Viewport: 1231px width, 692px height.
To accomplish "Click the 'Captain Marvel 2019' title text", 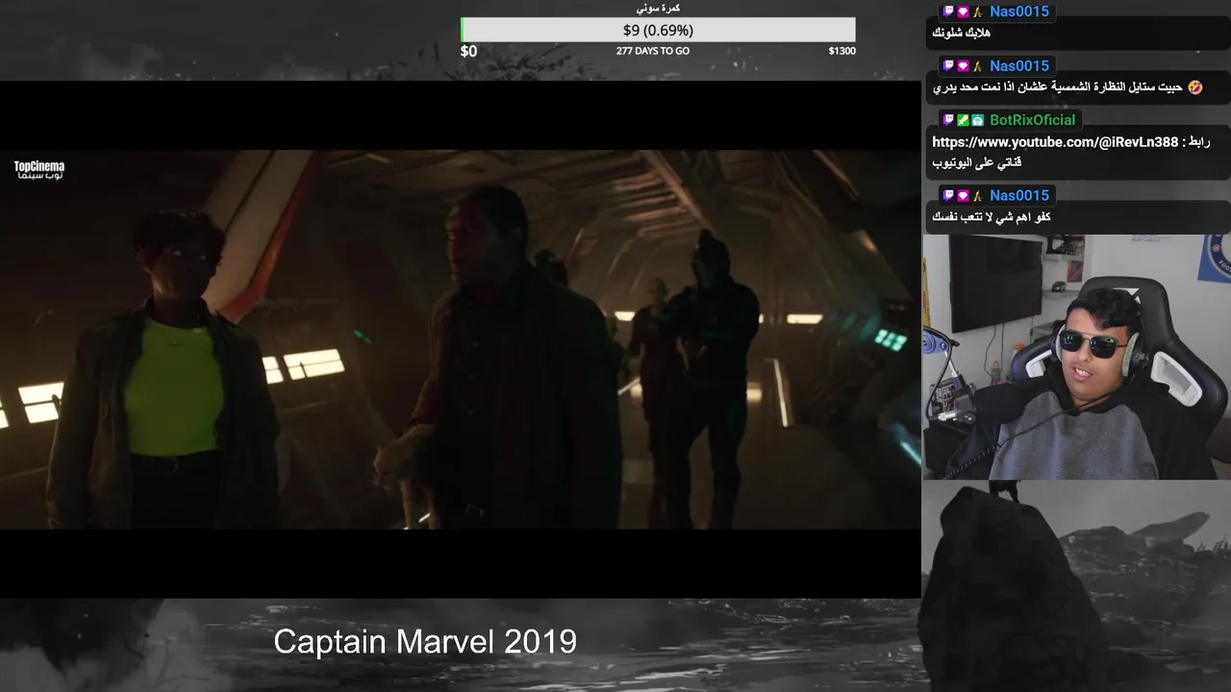I will click(425, 642).
